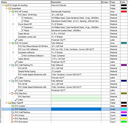129x123 pixels.
Task: Click the count icon beside PVC Extrusions
Action: 13,122
